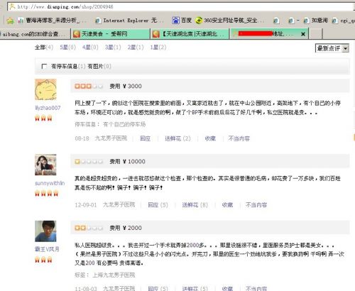This screenshot has width=355, height=291.
Task: Click 送鲜花 (2) on lyzhao007's review
Action: coord(177,138)
